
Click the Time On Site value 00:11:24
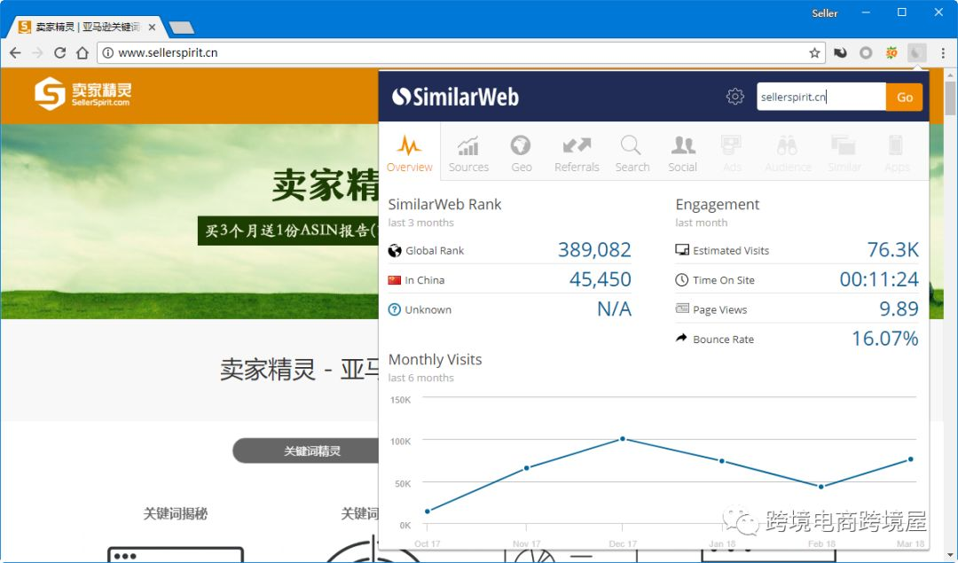point(878,279)
